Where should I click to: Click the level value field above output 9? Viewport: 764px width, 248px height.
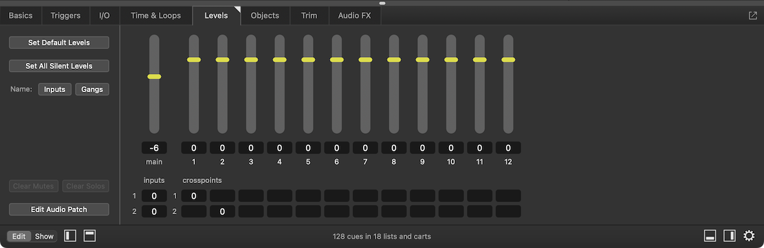[x=422, y=147]
